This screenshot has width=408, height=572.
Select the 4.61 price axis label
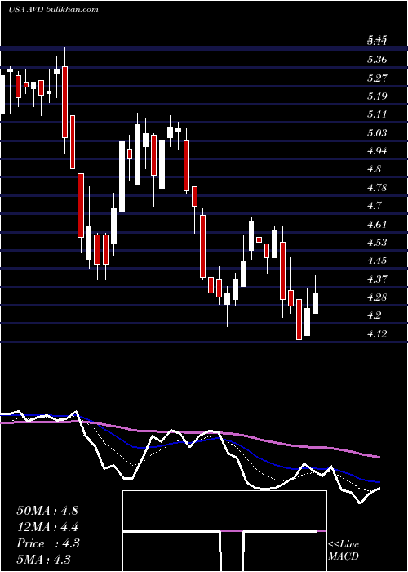click(377, 225)
